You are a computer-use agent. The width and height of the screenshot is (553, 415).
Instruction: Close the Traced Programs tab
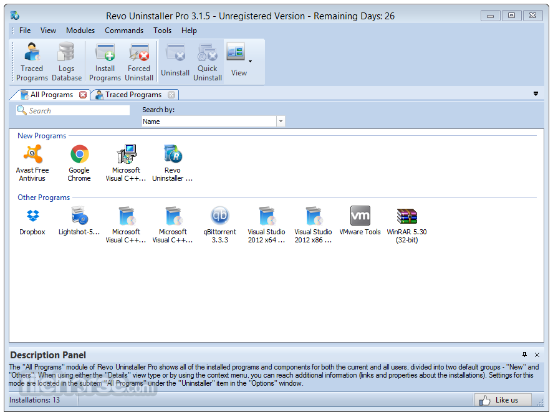tap(171, 95)
